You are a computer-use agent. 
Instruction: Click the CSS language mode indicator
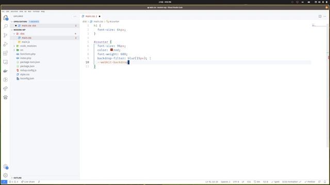(249, 182)
